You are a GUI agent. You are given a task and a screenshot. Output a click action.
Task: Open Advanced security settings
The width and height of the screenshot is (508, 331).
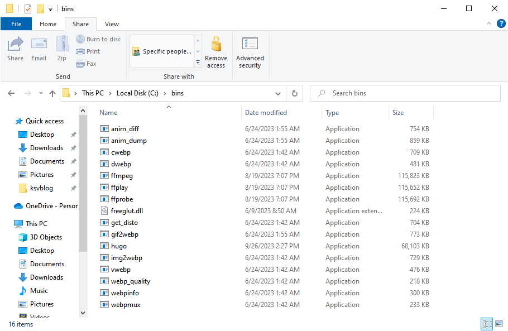pos(250,52)
